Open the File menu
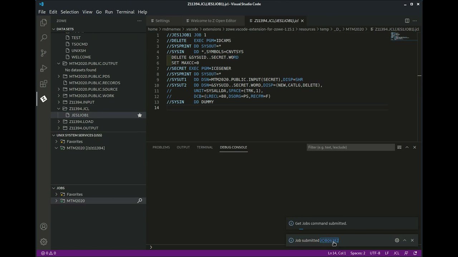Image resolution: width=458 pixels, height=257 pixels. click(42, 12)
